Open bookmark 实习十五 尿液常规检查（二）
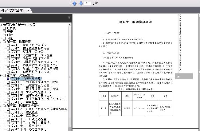The image size is (200, 131). 31,96
